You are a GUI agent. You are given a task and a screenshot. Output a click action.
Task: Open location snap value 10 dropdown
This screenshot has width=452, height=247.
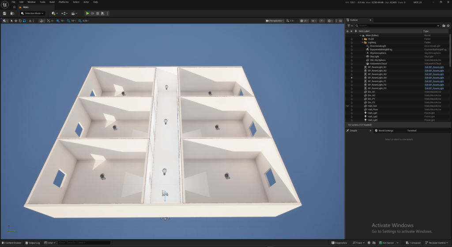(x=63, y=21)
